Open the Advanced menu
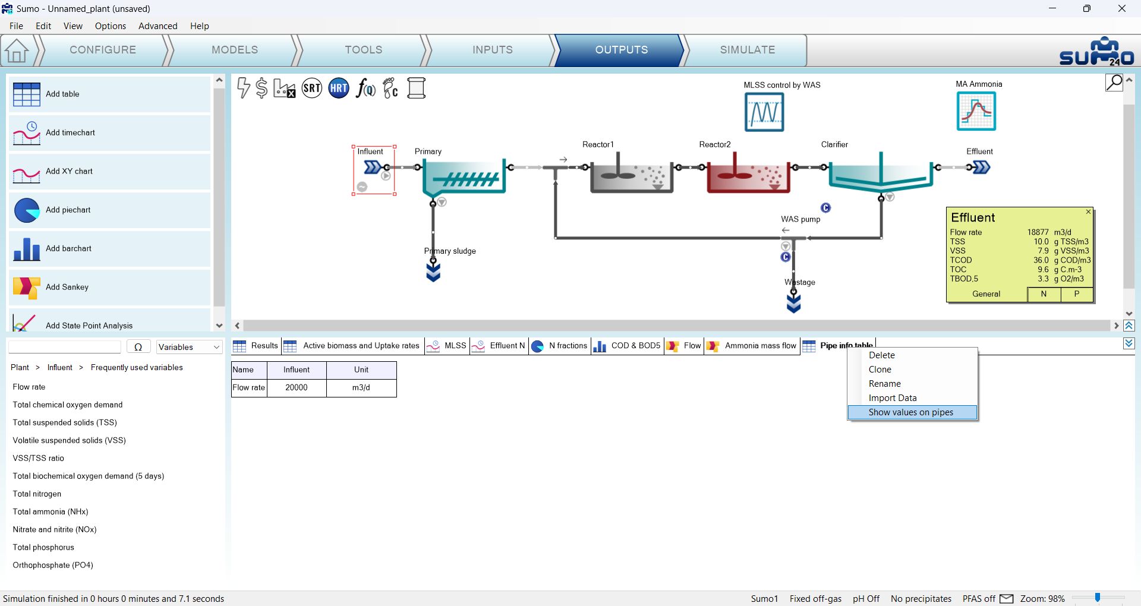This screenshot has height=606, width=1141. click(157, 26)
